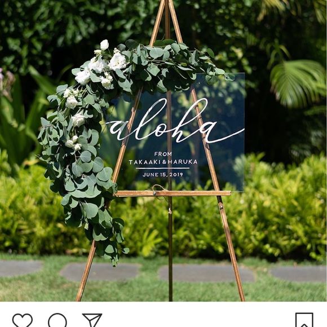This screenshot has width=327, height=327.
Task: Click the 'TAKAAKI & HARUKA' names text
Action: click(x=163, y=162)
